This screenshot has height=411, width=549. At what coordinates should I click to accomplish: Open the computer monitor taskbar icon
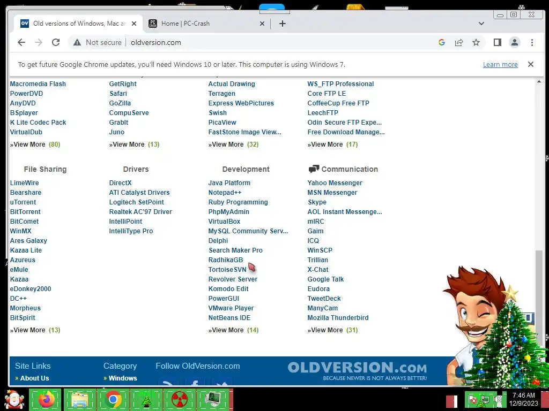213,400
